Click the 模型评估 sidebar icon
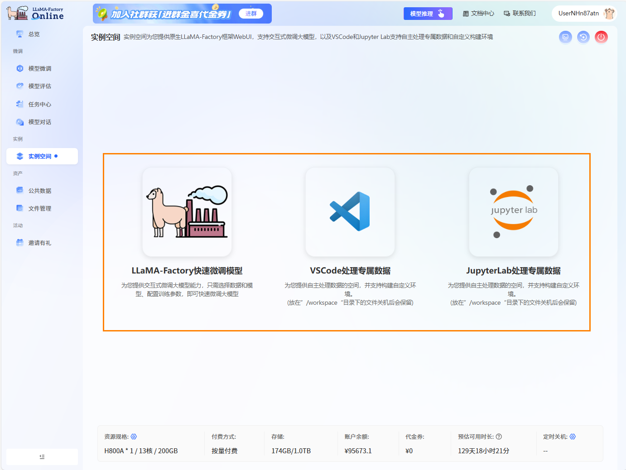This screenshot has width=626, height=470. coord(19,86)
